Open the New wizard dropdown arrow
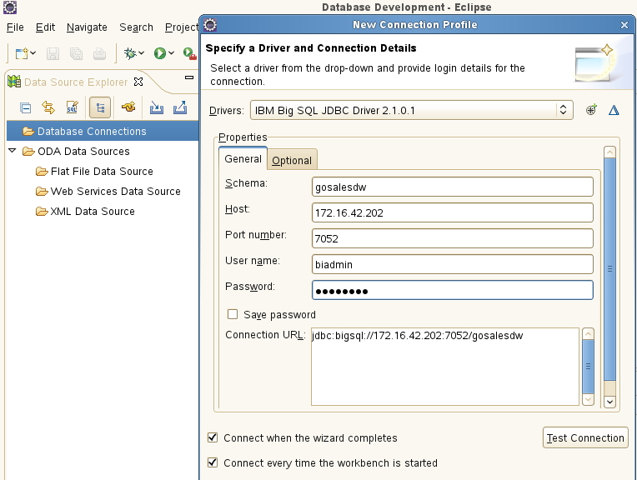The image size is (637, 480). coord(33,53)
